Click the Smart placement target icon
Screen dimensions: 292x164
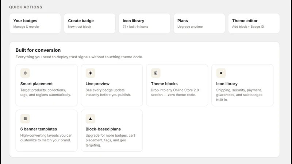tap(25, 73)
